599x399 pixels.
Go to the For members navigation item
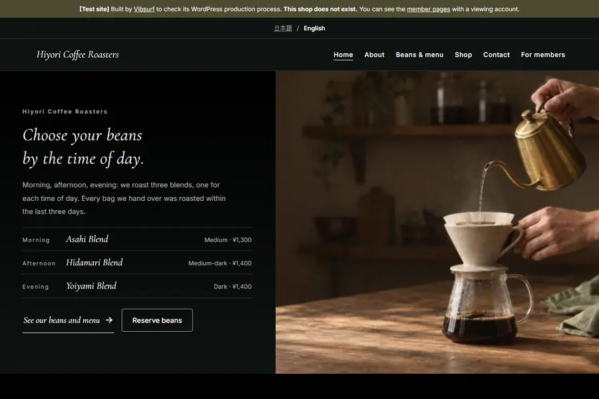543,55
